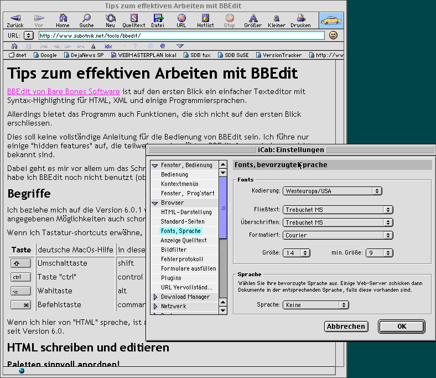Click the idx icon in the link bar

tap(108, 46)
